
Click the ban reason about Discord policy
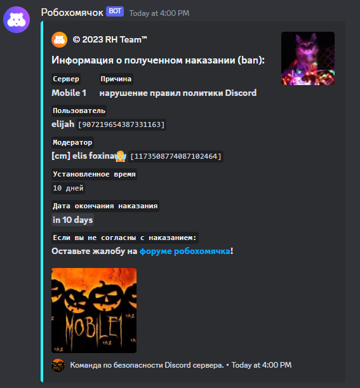(178, 93)
